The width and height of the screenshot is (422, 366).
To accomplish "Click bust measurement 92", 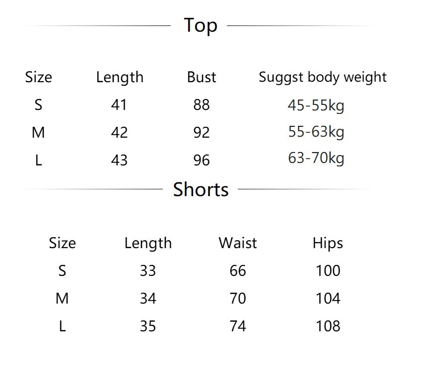I will [x=202, y=133].
